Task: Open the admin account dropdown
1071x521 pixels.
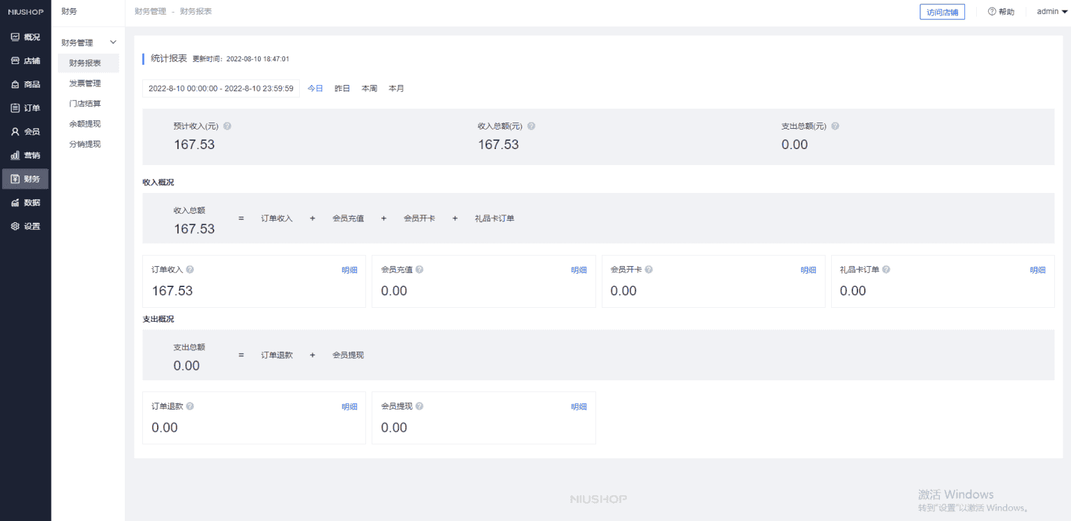Action: pos(1051,12)
